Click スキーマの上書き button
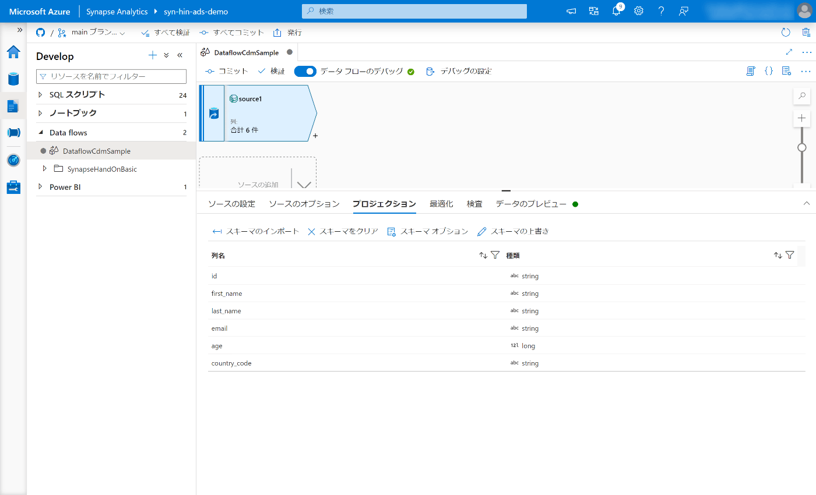 pos(513,231)
